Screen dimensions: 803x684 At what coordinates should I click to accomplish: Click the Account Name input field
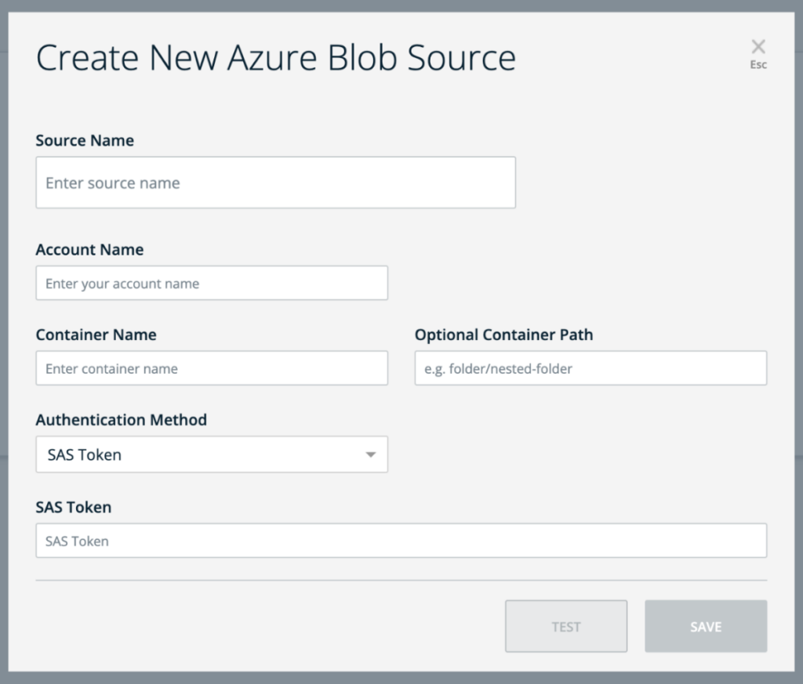212,283
